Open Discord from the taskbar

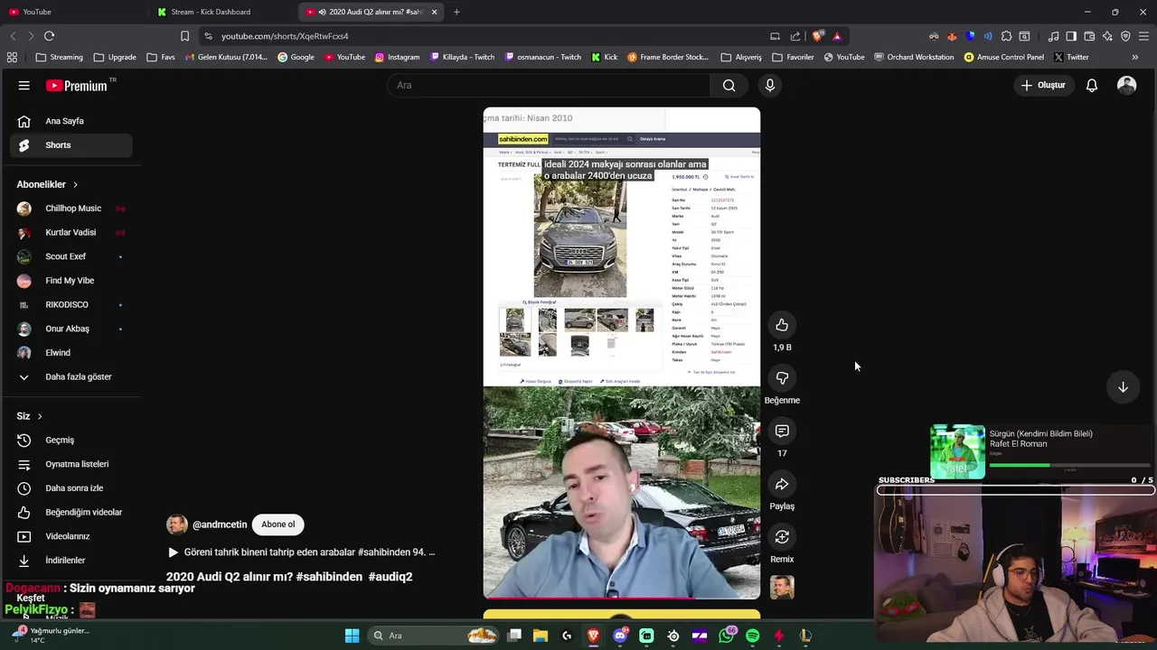620,636
